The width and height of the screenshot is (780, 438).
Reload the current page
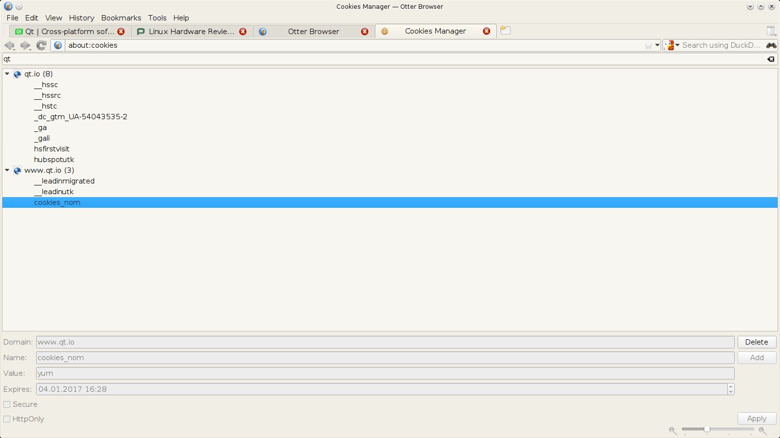tap(41, 45)
